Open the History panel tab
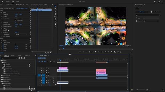The image size is (165, 92). point(20,56)
